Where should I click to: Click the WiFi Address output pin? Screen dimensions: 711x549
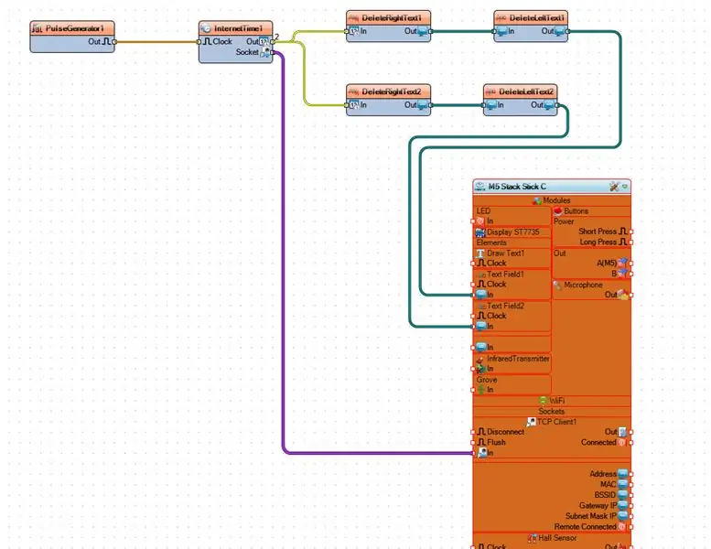(x=631, y=474)
